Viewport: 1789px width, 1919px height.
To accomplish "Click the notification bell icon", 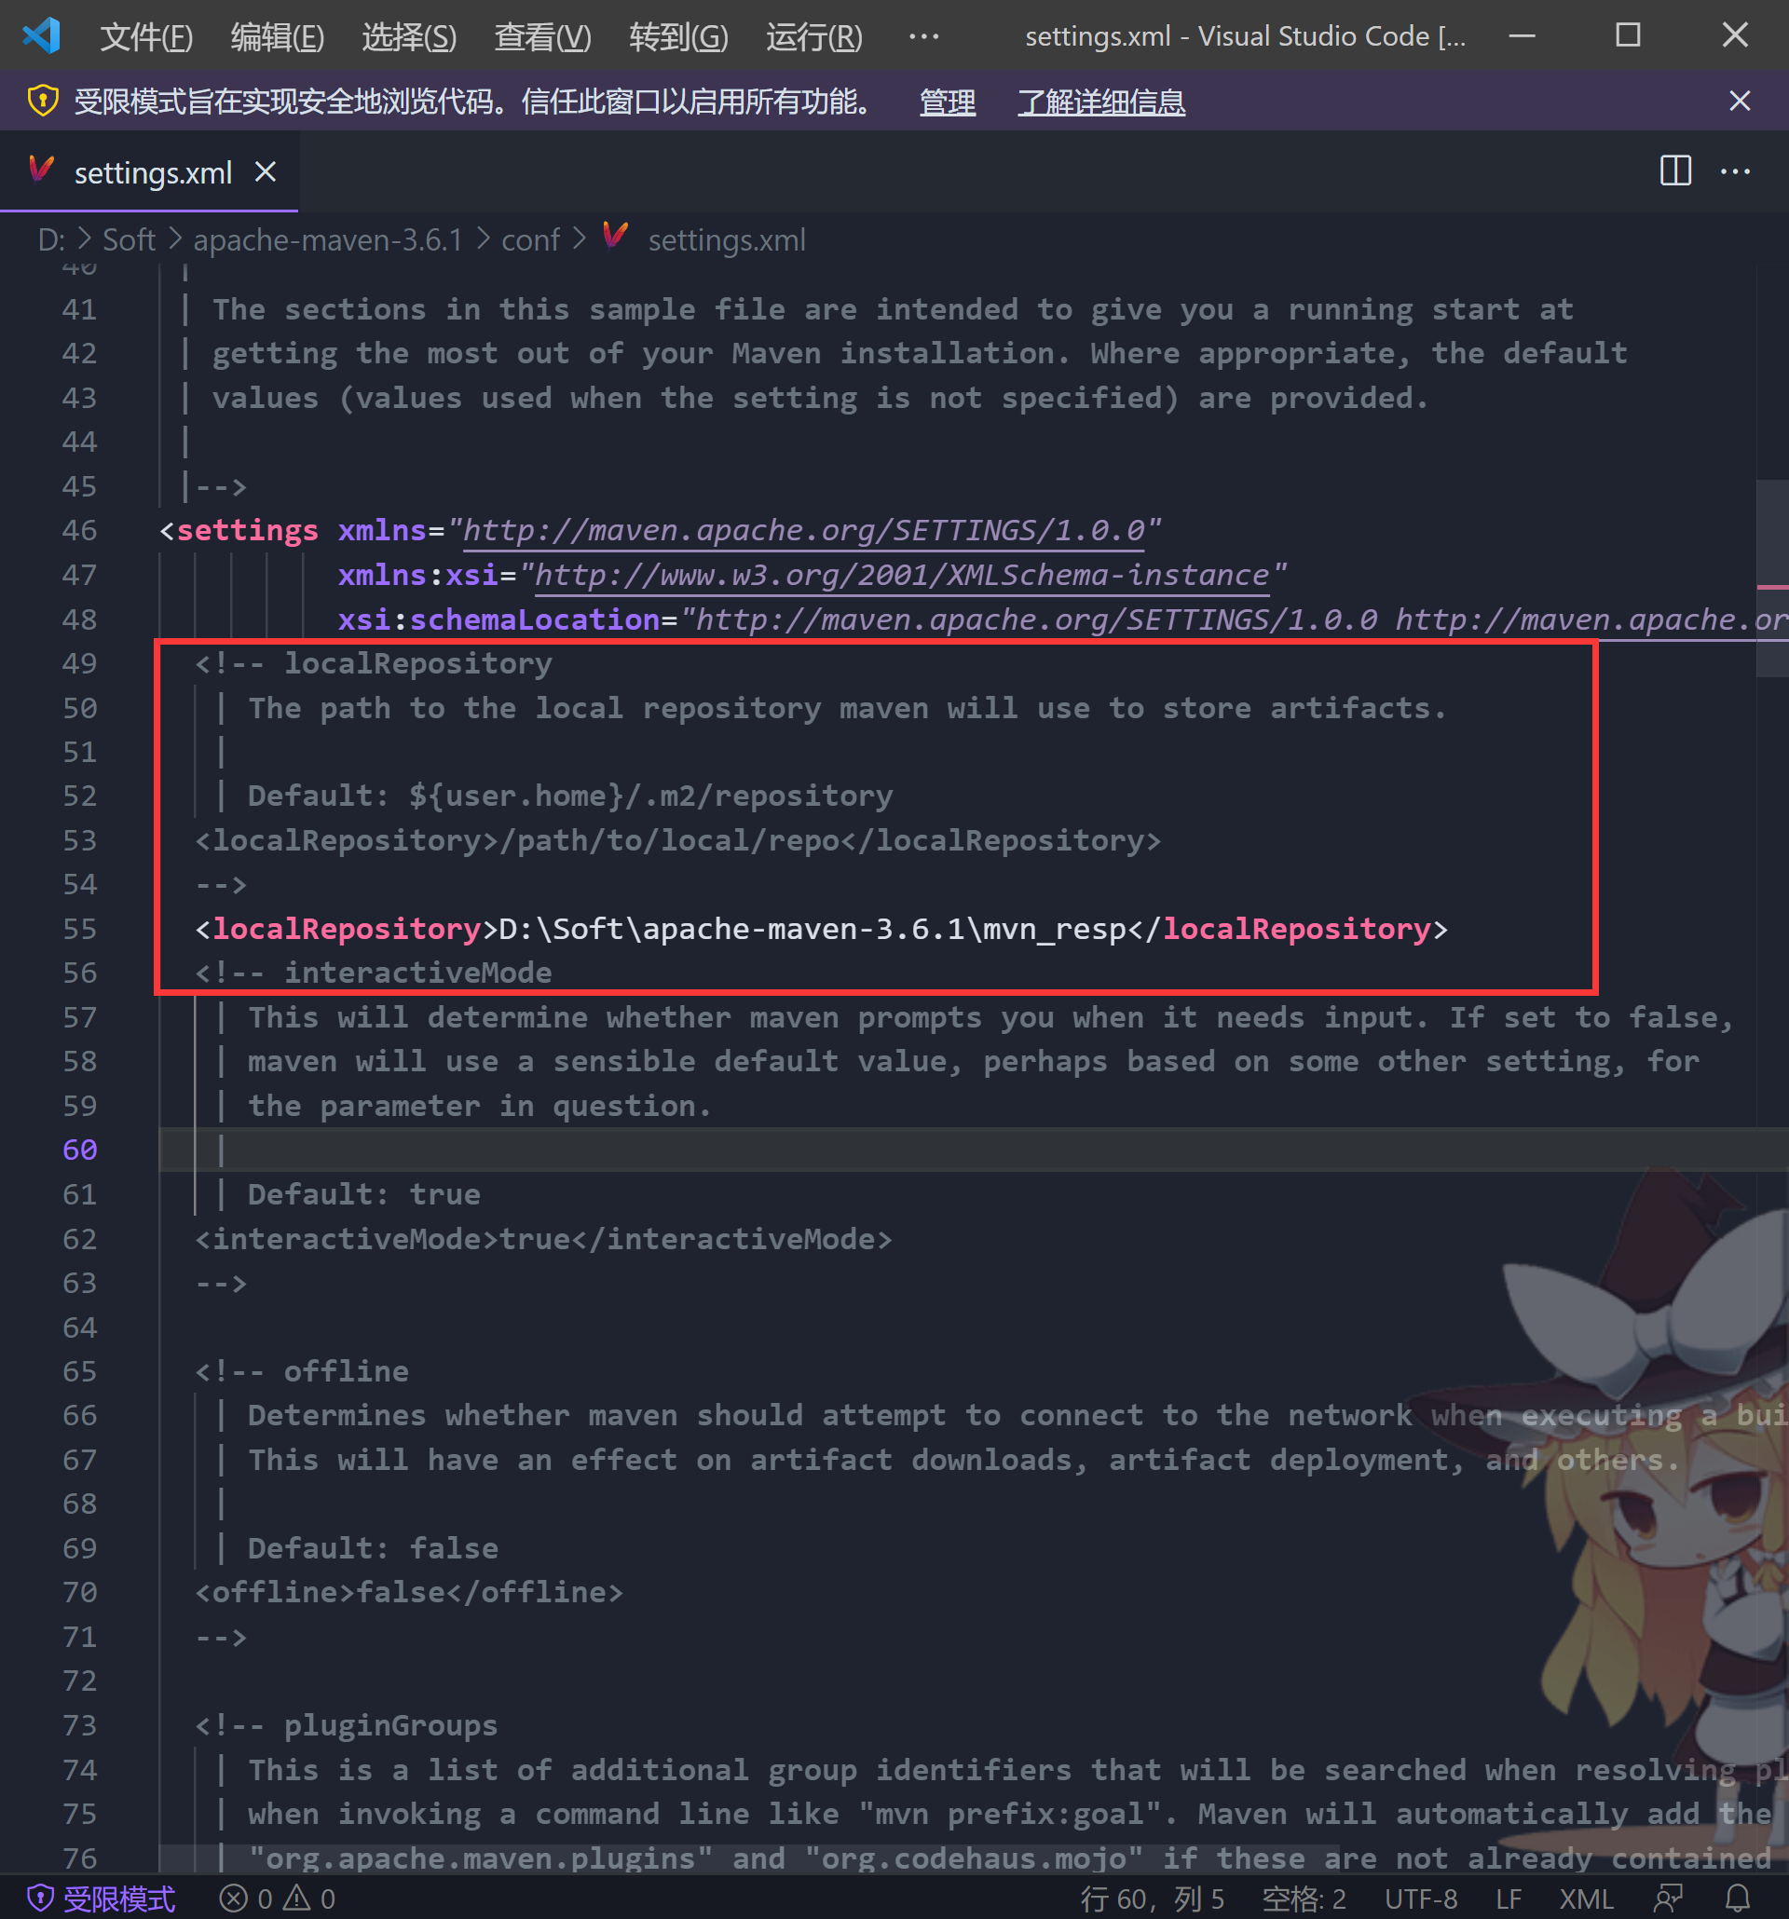I will [x=1737, y=1898].
